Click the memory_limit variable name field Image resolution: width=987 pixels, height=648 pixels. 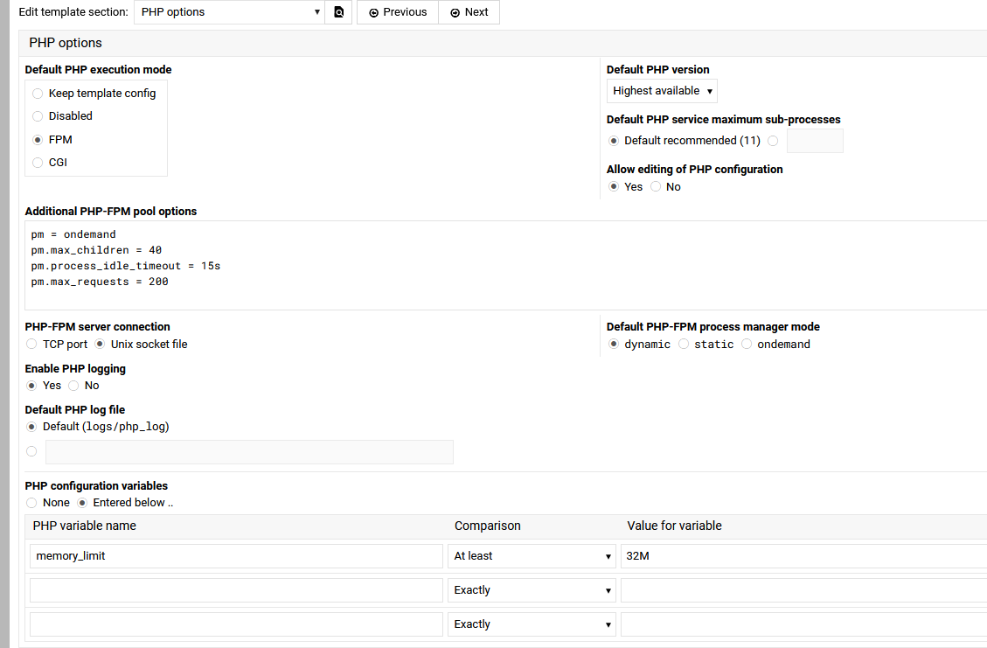236,556
